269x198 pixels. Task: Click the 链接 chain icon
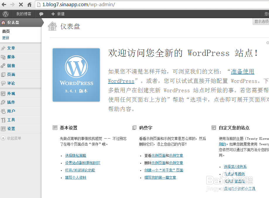[3, 66]
